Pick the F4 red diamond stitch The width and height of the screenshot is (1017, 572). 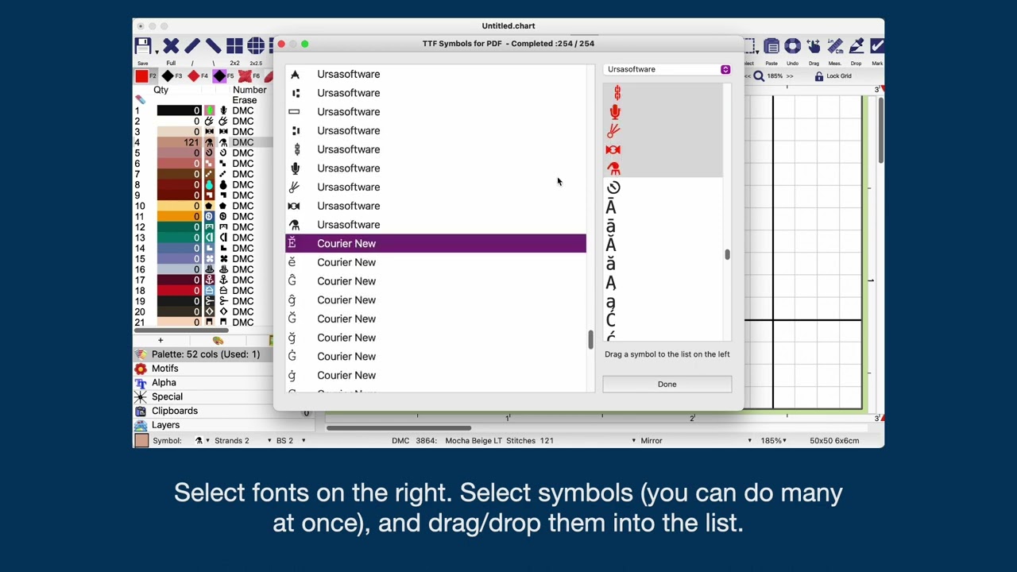(194, 76)
